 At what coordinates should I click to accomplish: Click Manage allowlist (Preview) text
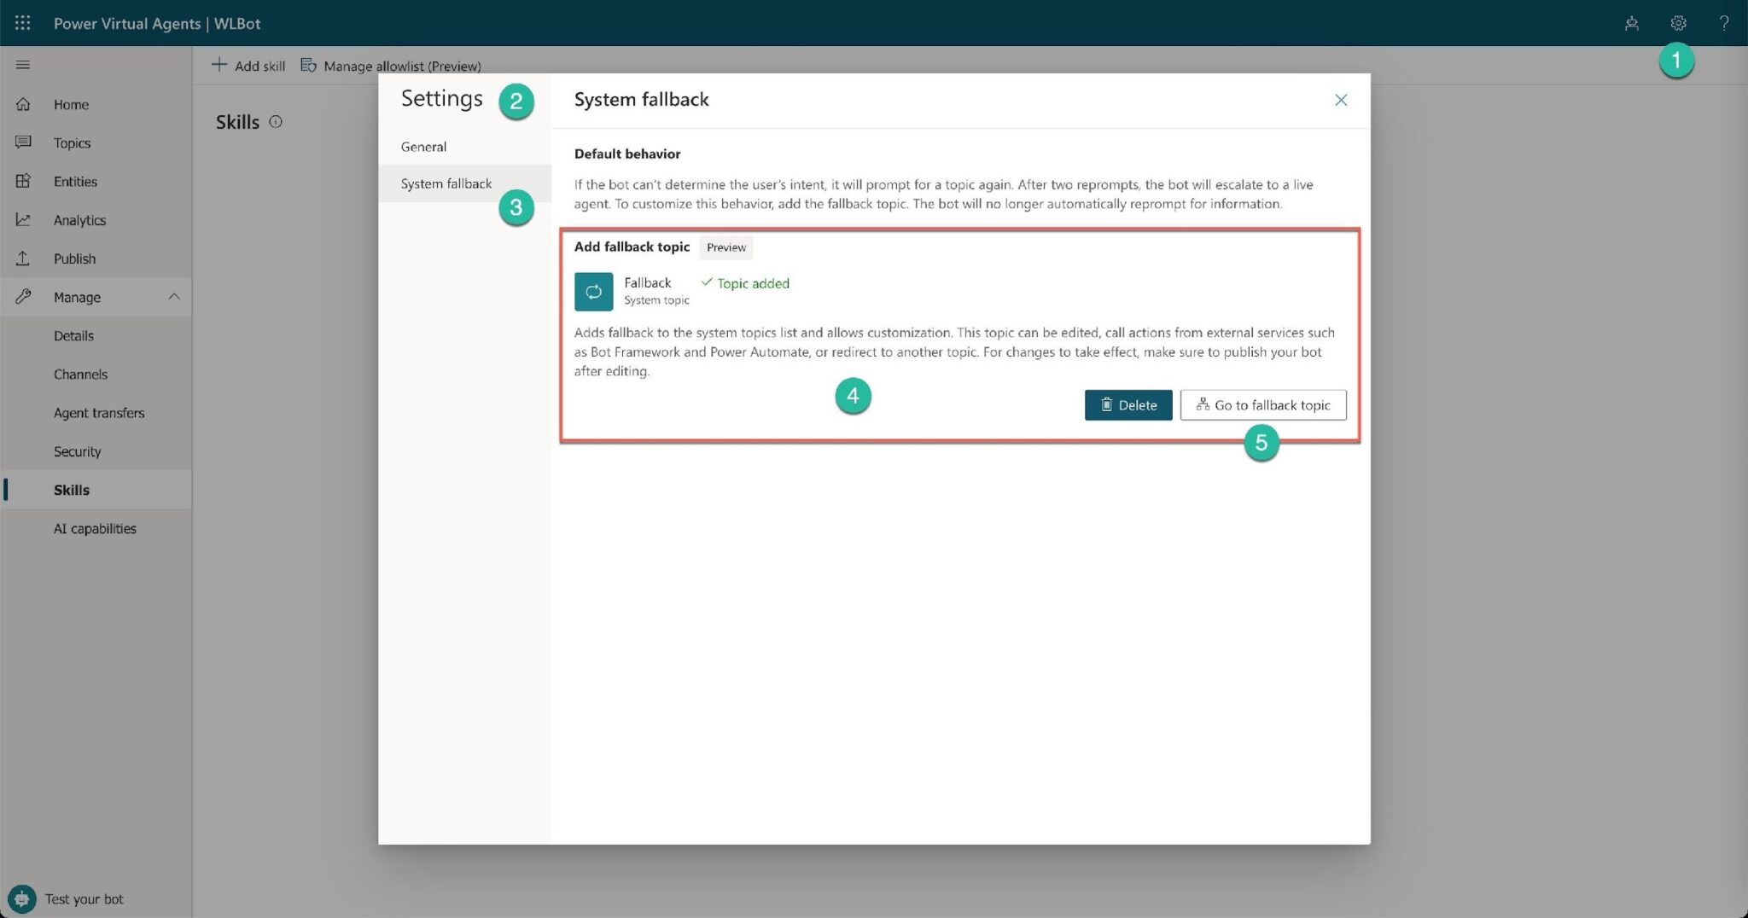(x=402, y=66)
